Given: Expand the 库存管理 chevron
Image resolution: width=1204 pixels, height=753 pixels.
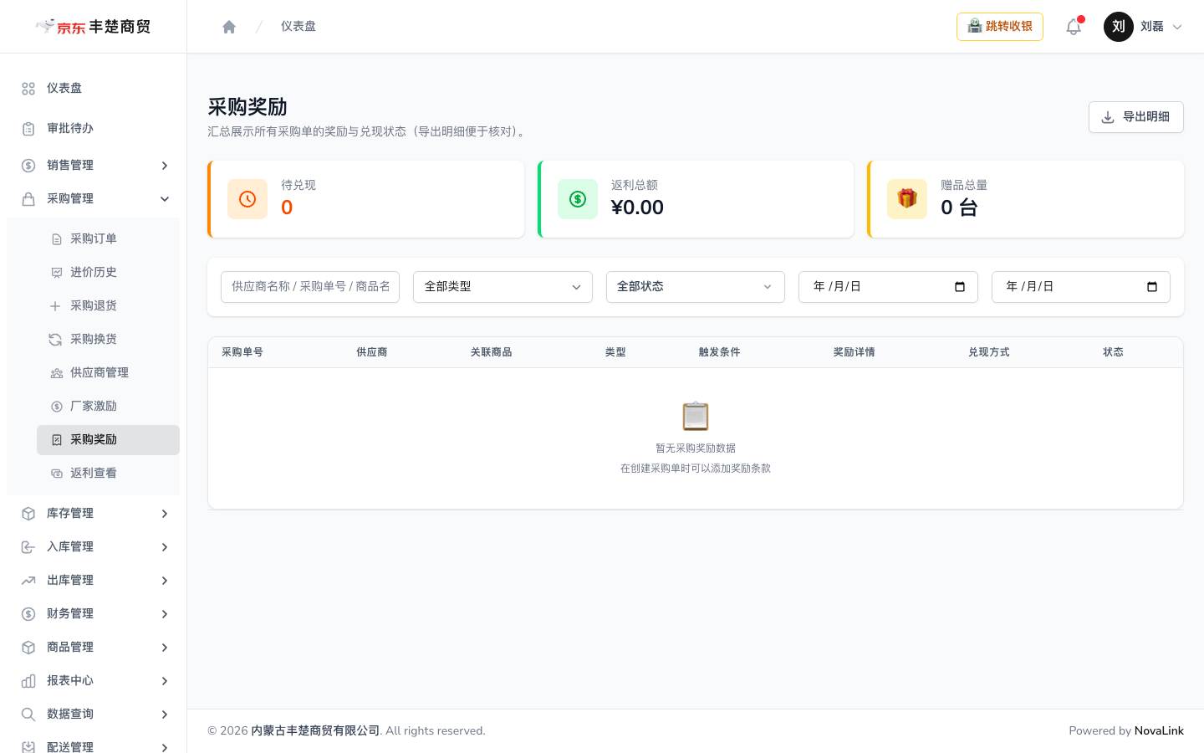Looking at the screenshot, I should 165,514.
